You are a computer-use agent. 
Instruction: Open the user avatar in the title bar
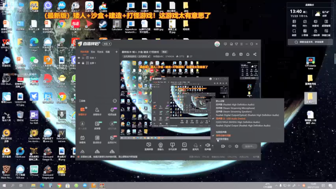[x=217, y=44]
